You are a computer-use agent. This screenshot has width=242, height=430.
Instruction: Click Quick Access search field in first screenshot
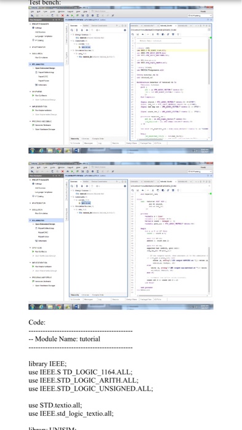pyautogui.click(x=100, y=11)
